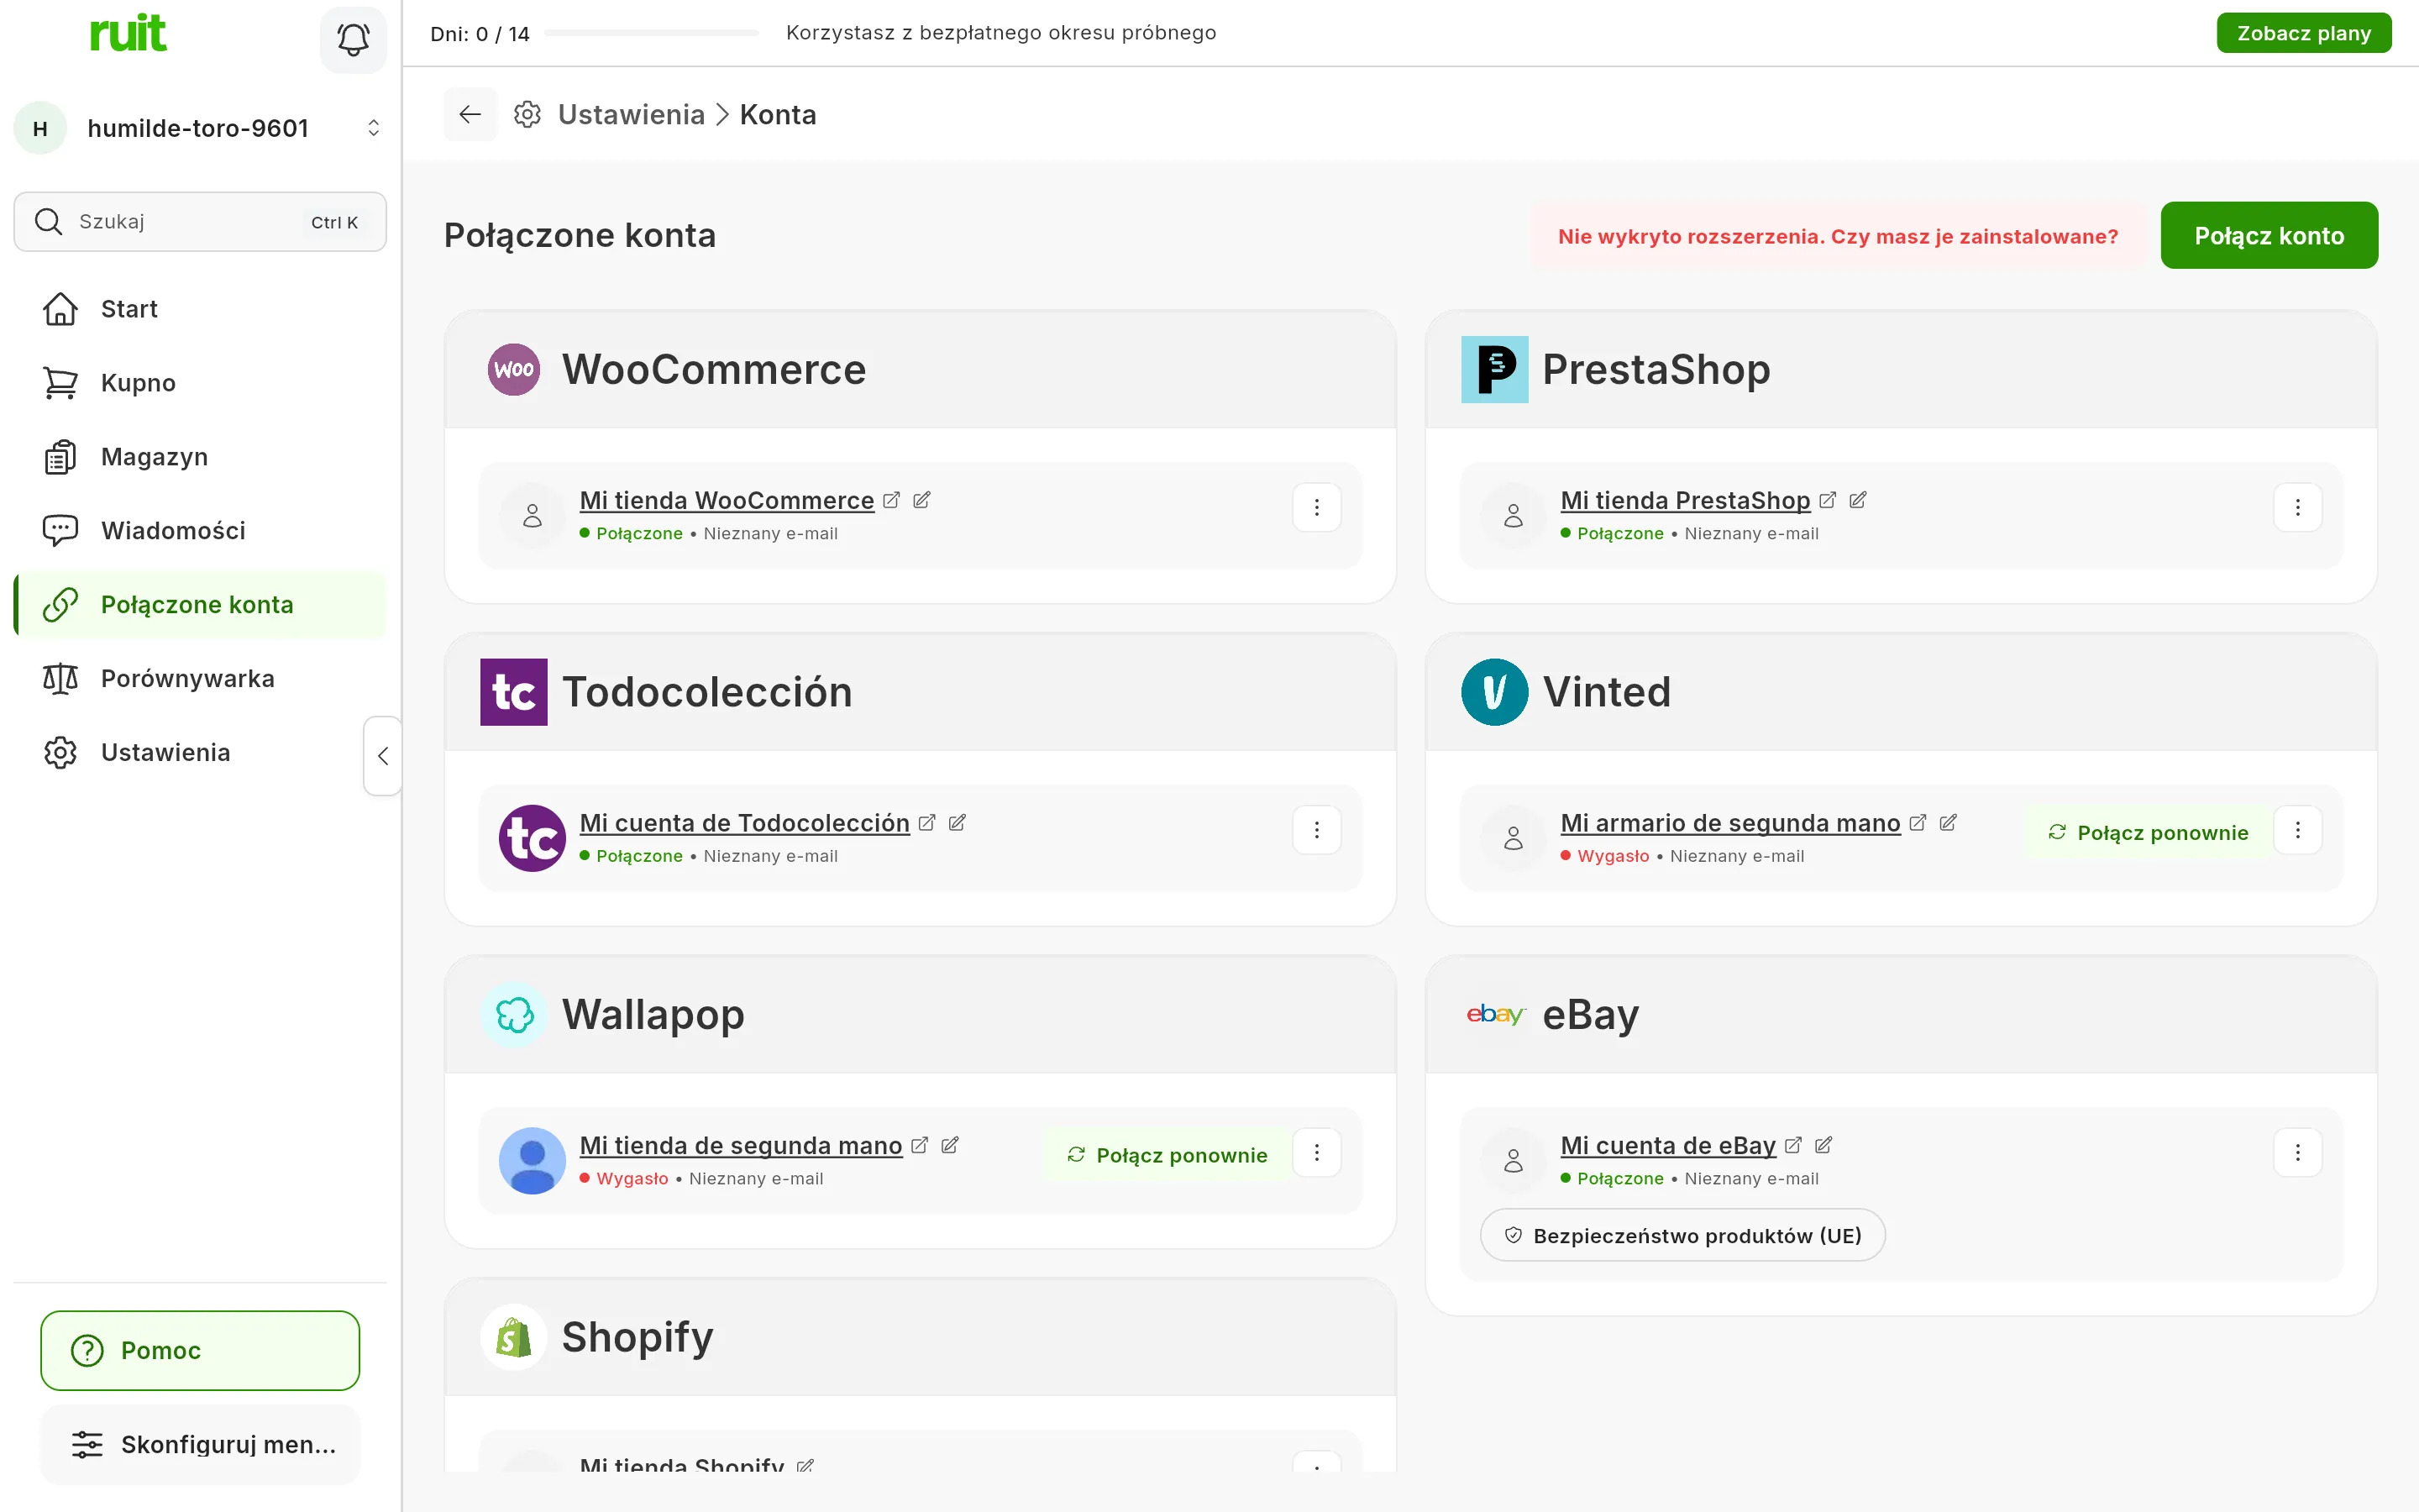2419x1512 pixels.
Task: Click the ruit logo
Action: tap(128, 33)
